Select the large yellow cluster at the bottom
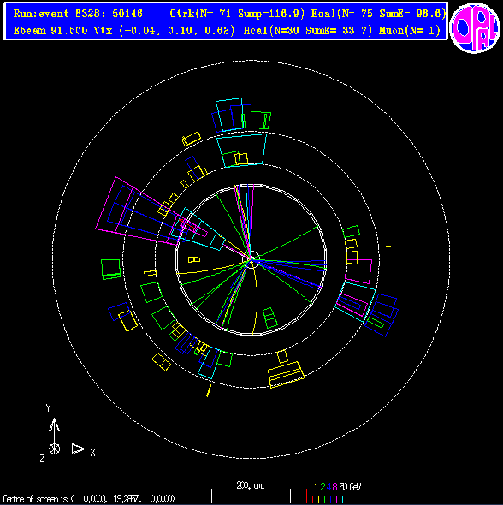The width and height of the screenshot is (503, 505). pyautogui.click(x=286, y=374)
